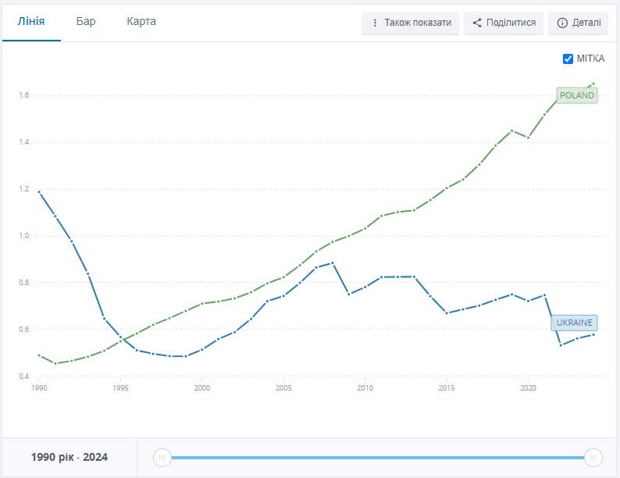Click the Поділитися button

coord(504,23)
